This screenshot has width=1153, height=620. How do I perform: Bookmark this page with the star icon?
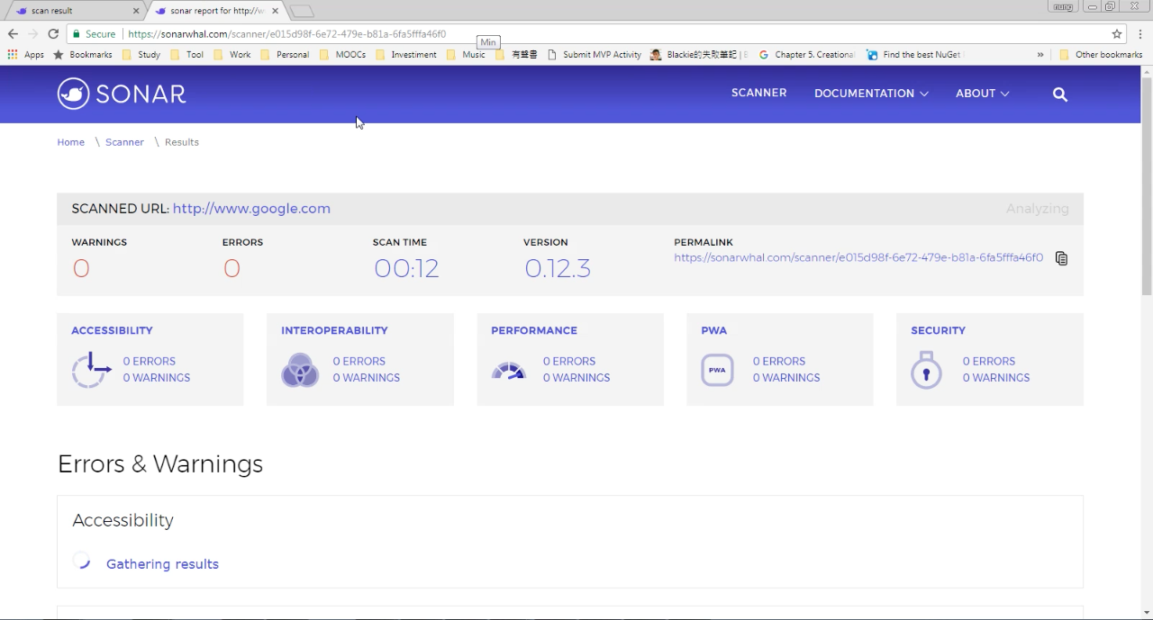(1117, 34)
